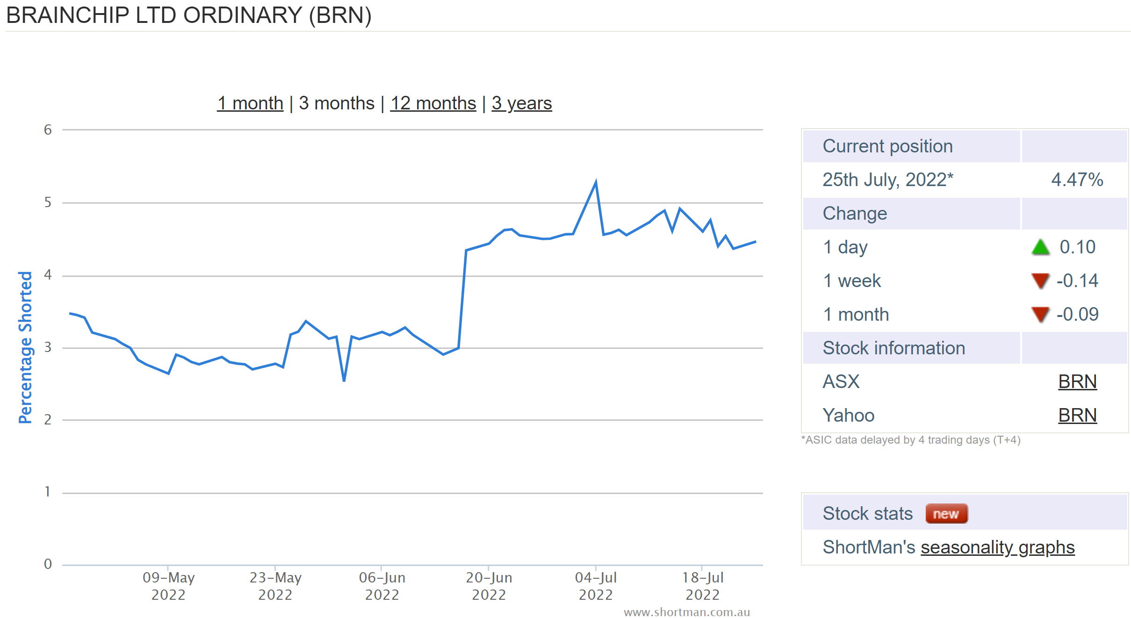
Task: Click the 1 week row label
Action: (x=852, y=281)
